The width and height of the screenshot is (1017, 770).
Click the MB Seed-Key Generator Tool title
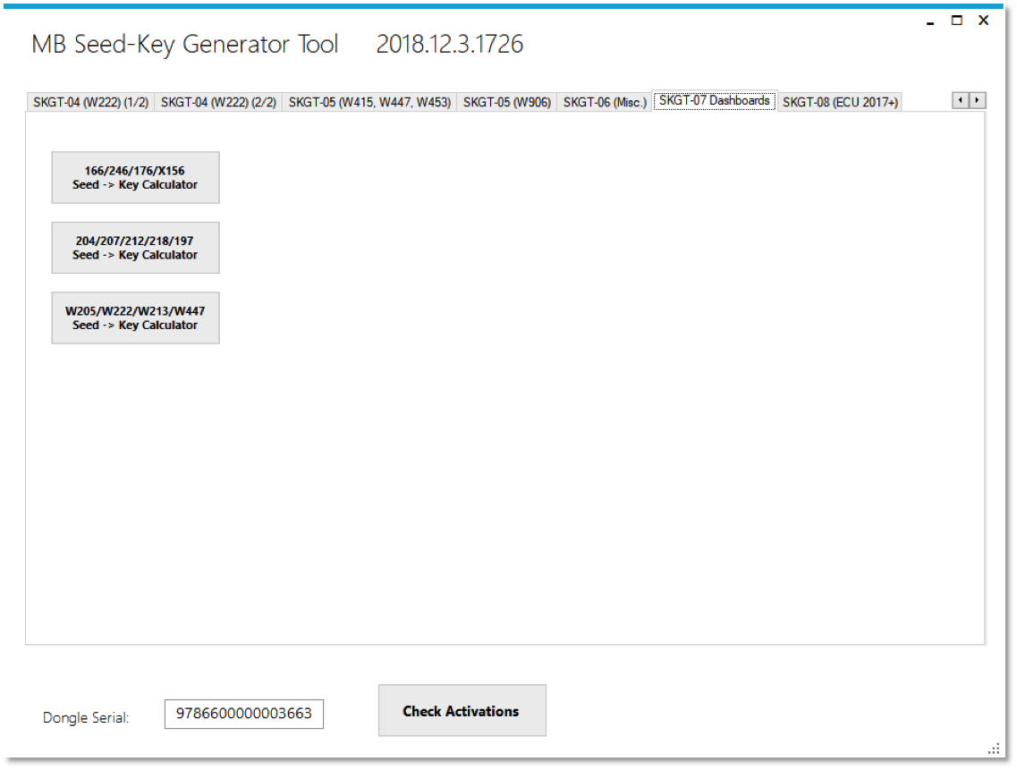point(185,45)
